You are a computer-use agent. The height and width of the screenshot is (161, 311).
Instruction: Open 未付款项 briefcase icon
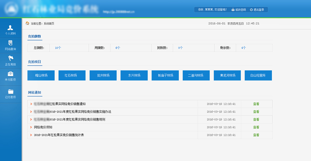pyautogui.click(x=11, y=74)
